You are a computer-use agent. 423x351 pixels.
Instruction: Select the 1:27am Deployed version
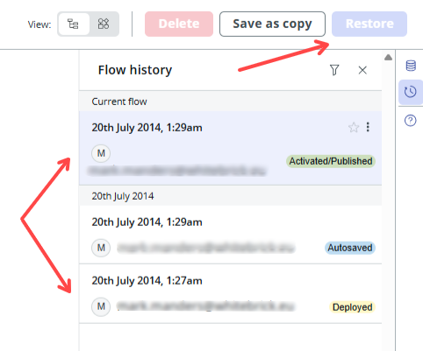[230, 293]
